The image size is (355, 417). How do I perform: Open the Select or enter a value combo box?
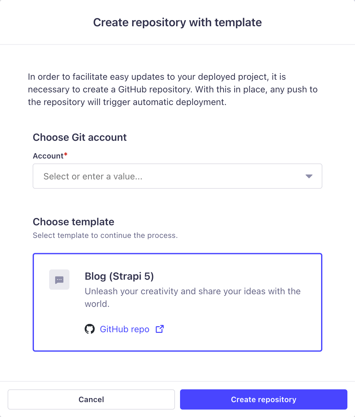[x=177, y=176]
